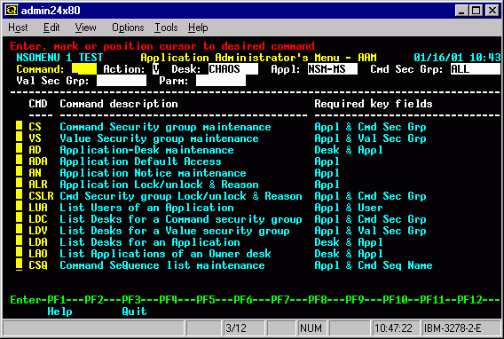Screen dimensions: 504x339
Task: Click the admin24x80 title bar application icon
Action: tap(12, 11)
